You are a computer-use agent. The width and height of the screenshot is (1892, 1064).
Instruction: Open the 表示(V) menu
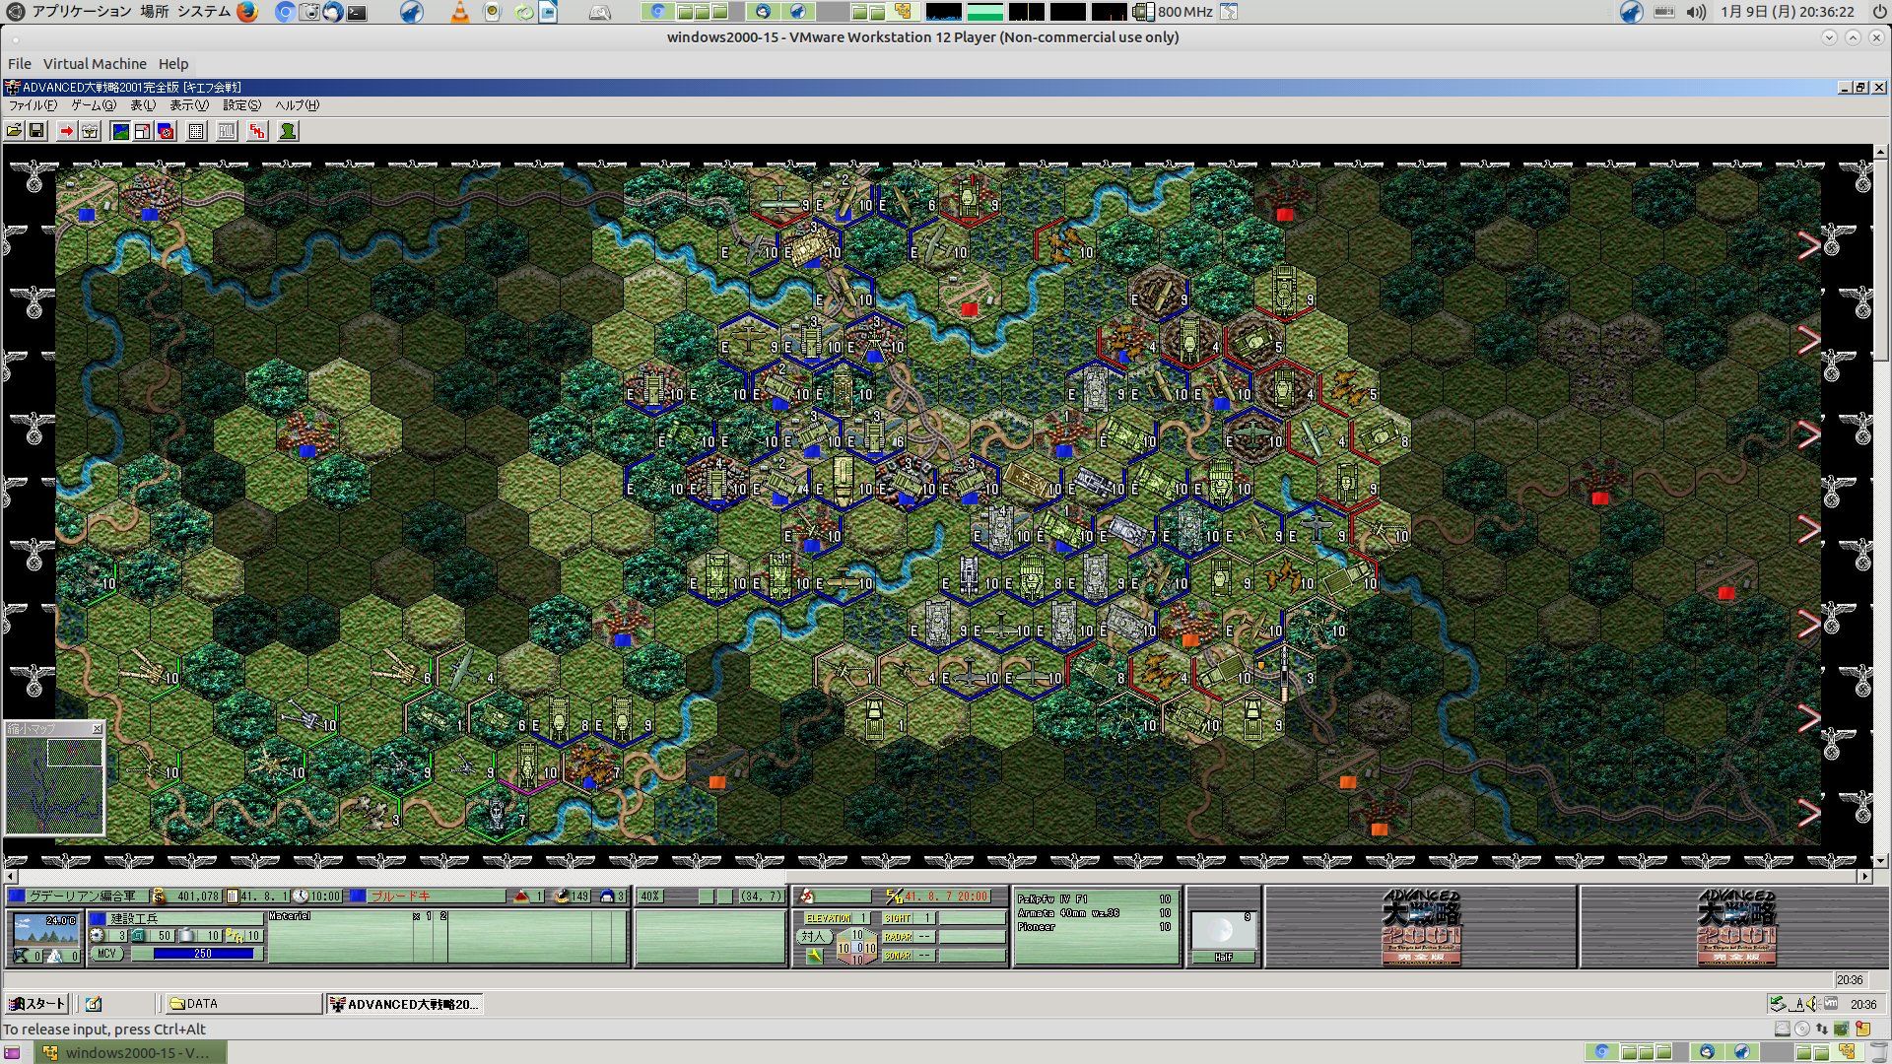189,105
